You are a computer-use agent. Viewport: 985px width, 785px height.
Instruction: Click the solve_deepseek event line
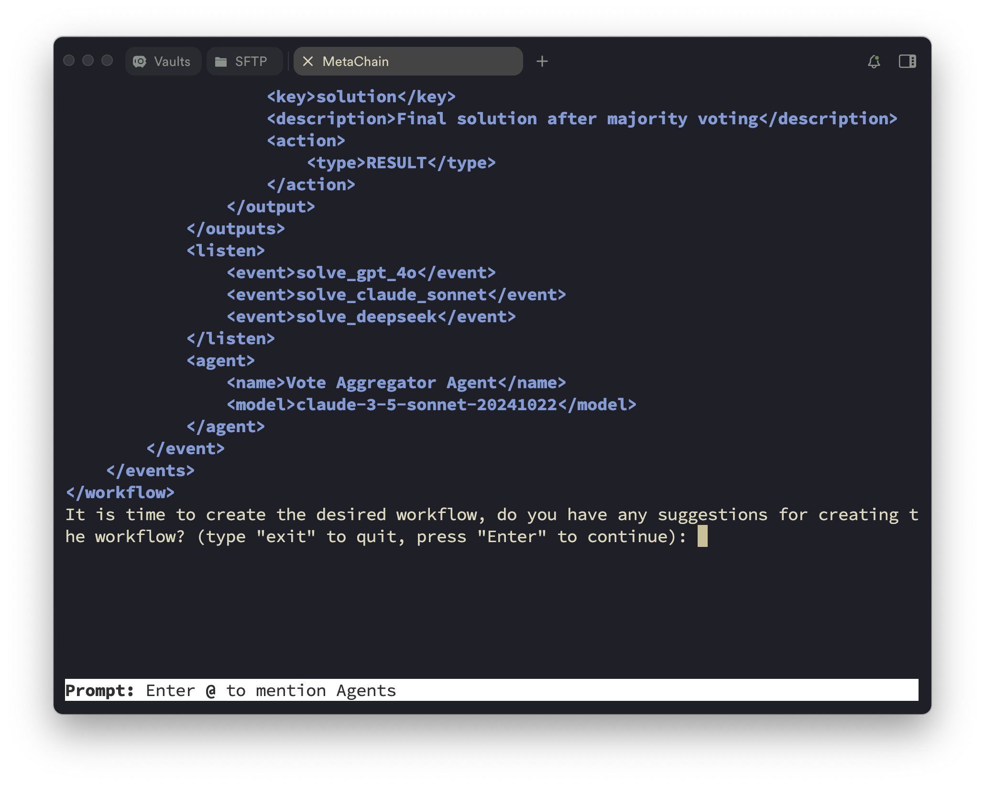click(x=371, y=316)
